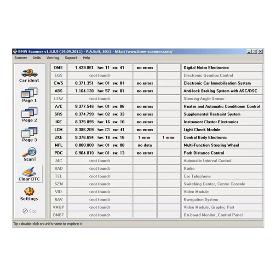
Task: Click MFL part number 0.000.000 cell
Action: (100, 145)
